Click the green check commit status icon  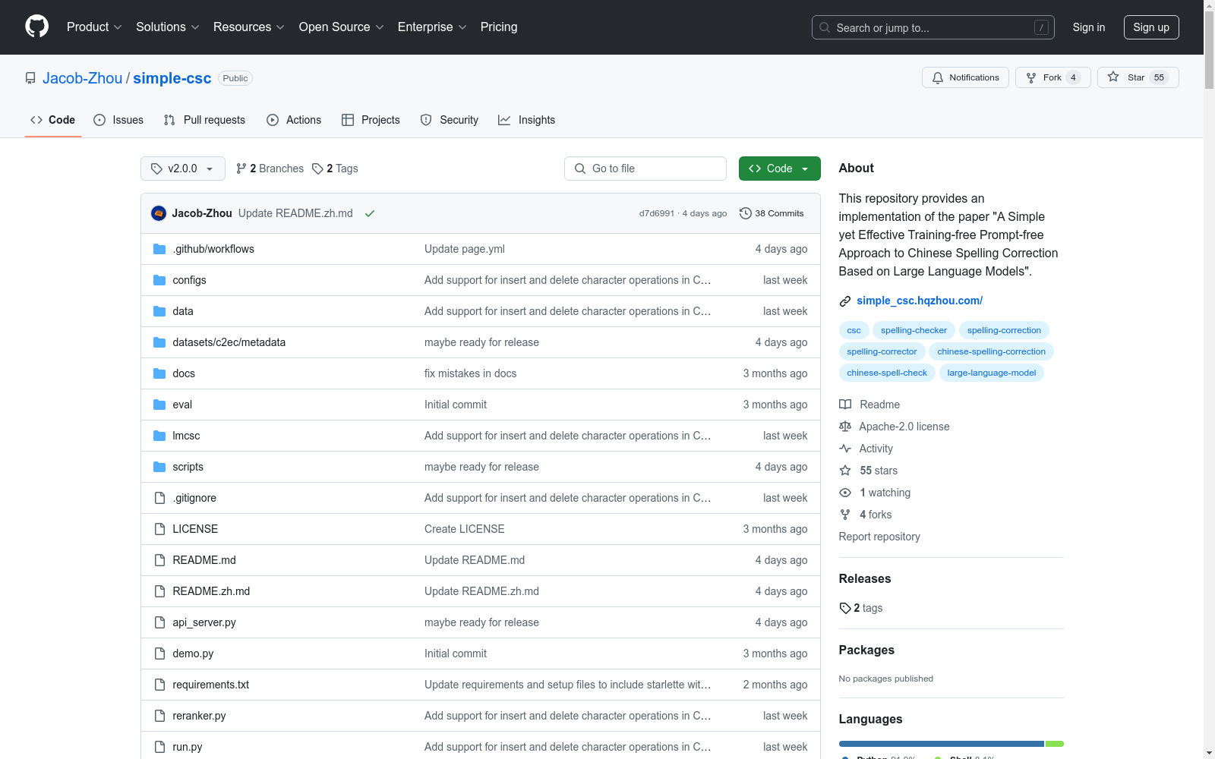point(370,213)
